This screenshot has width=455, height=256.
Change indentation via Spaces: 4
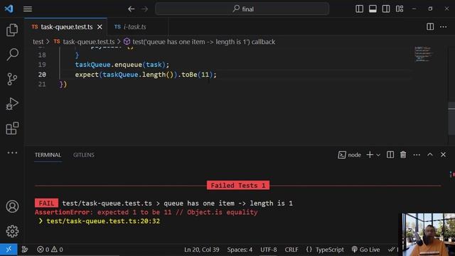pos(240,250)
